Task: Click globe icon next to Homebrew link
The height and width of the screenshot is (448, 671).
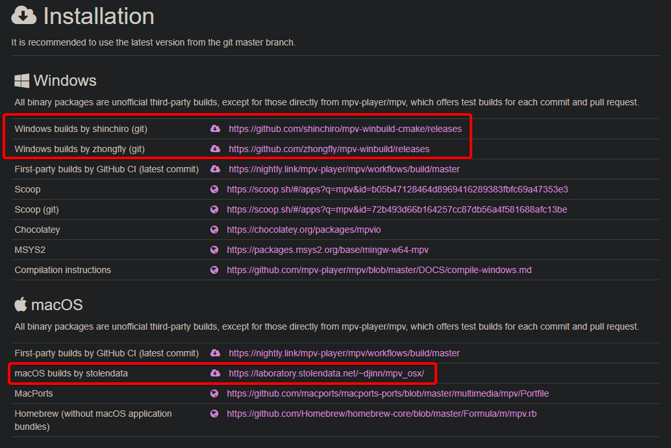Action: (x=214, y=414)
